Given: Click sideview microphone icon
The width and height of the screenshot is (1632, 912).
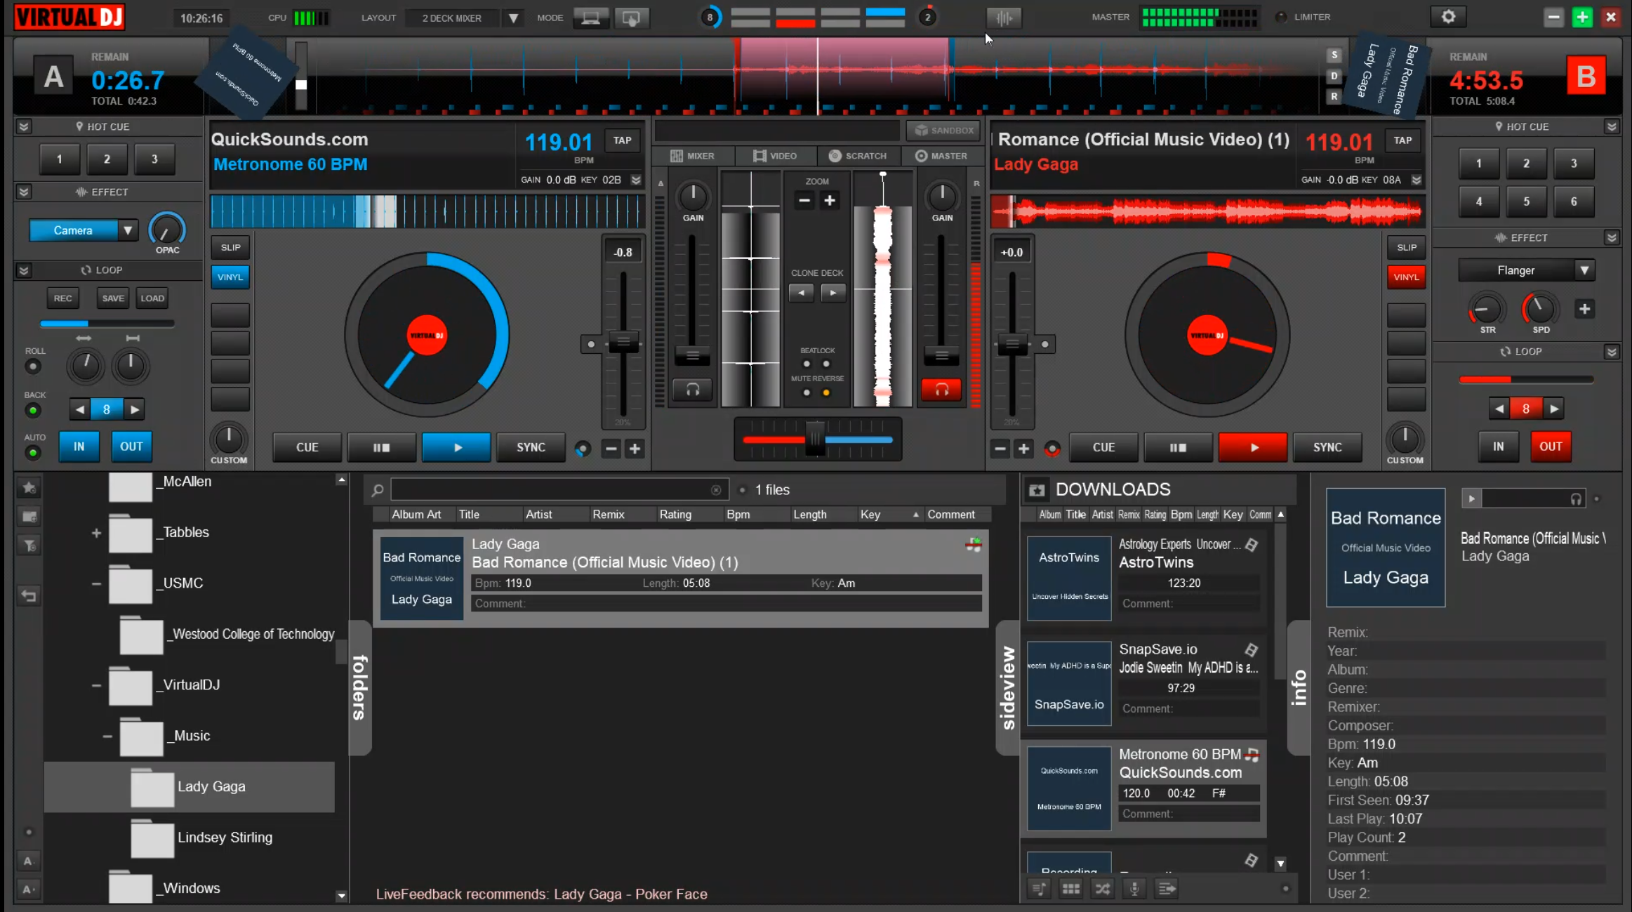Looking at the screenshot, I should 1134,889.
